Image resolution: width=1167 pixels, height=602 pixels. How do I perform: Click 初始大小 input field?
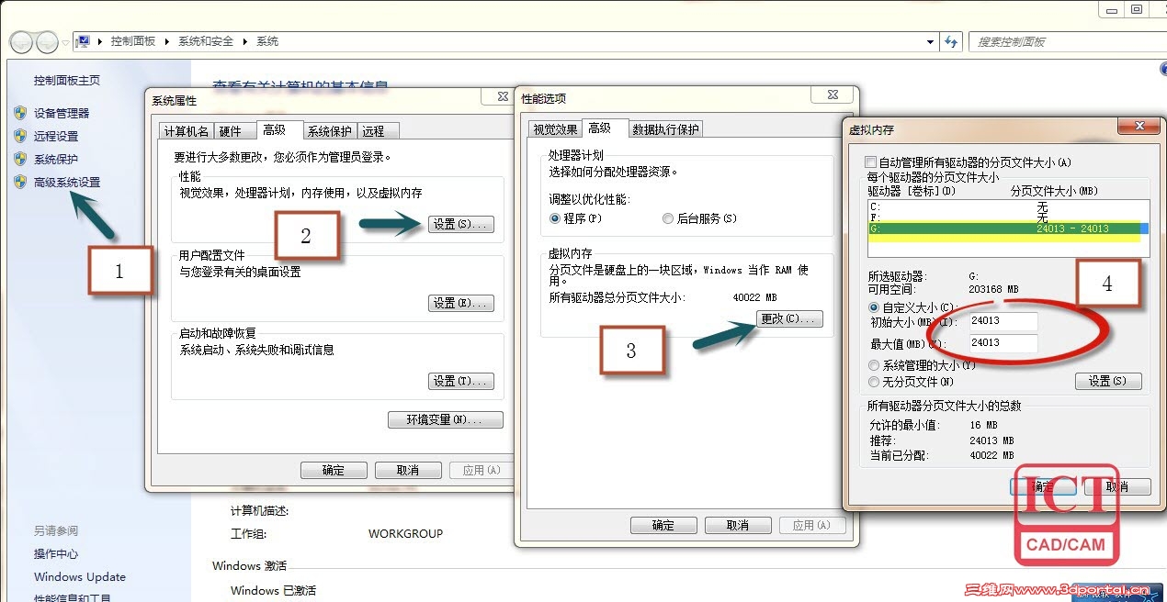coord(1002,321)
